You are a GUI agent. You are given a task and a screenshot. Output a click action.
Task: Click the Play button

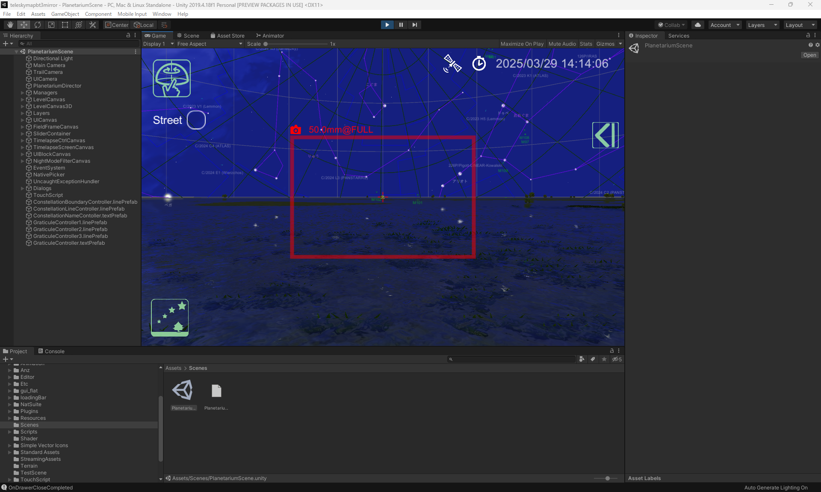point(387,25)
